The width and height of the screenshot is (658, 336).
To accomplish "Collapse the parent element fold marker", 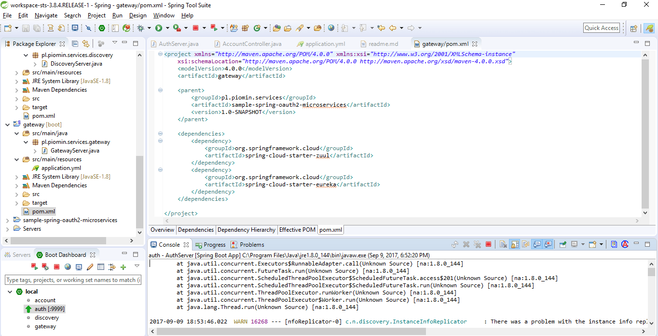I will pyautogui.click(x=160, y=90).
